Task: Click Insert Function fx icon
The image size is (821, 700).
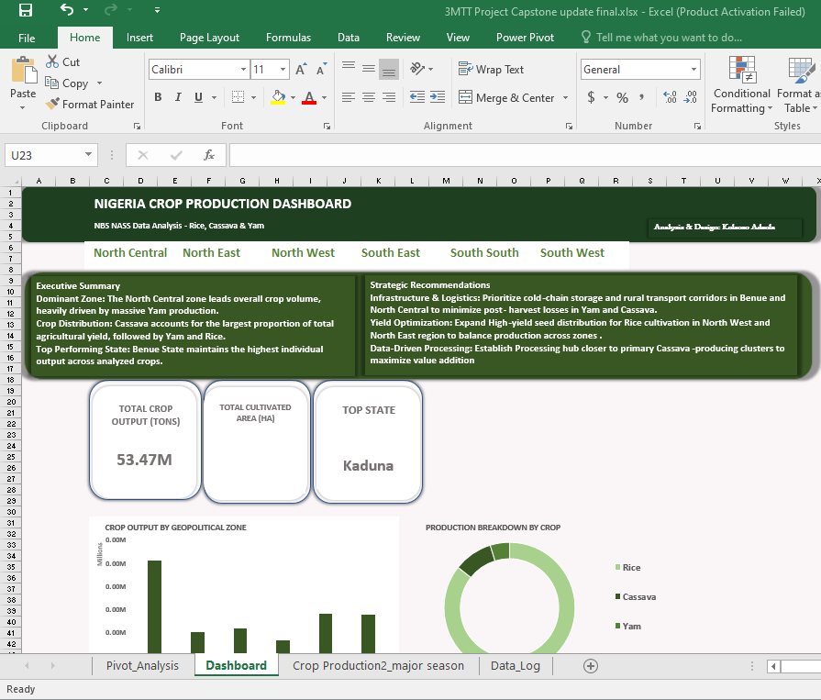Action: [209, 155]
